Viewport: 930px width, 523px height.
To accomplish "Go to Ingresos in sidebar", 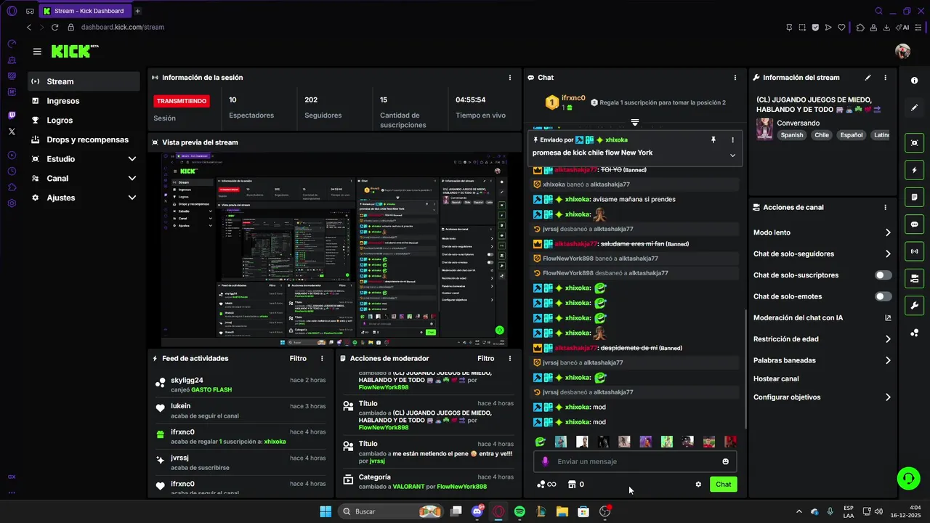I will 84,101.
